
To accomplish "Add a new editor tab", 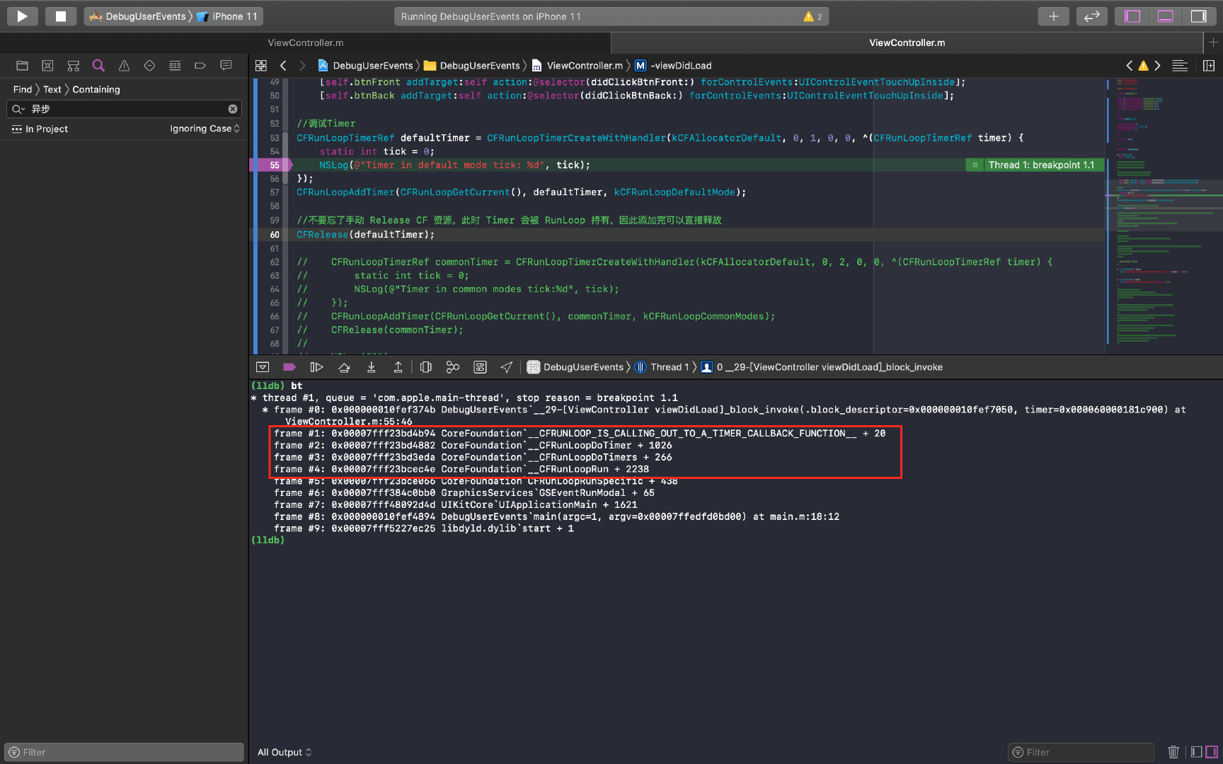I will click(x=1212, y=42).
